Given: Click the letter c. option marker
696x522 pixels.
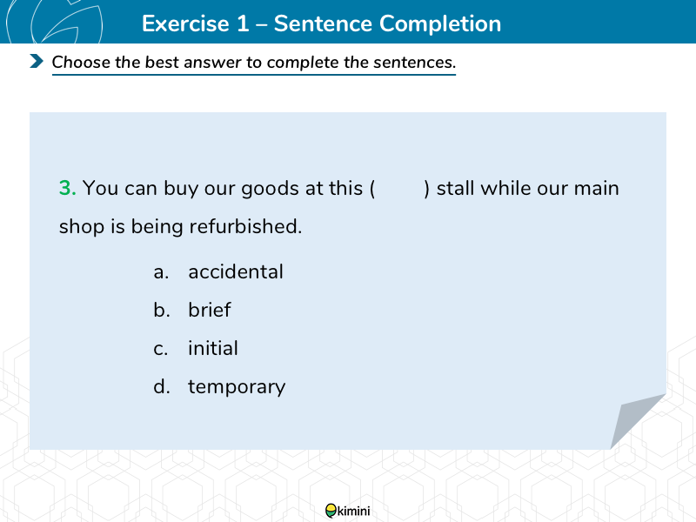Looking at the screenshot, I should [161, 349].
